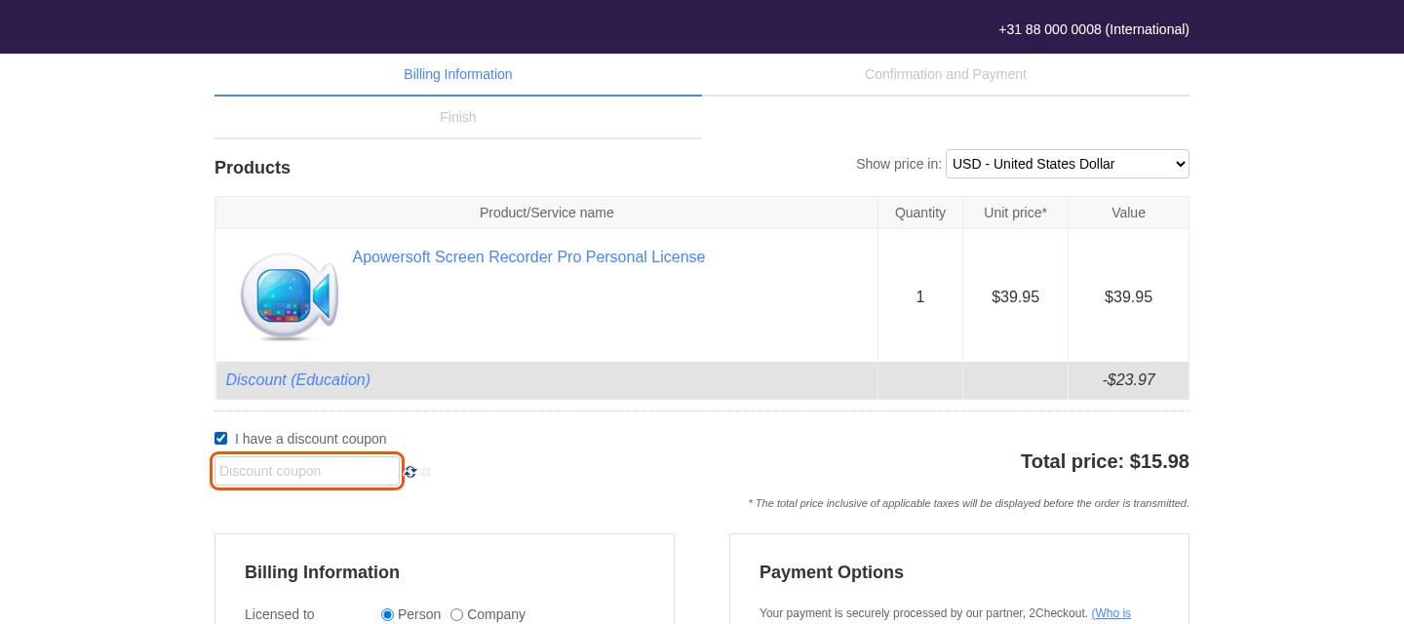
Task: Click the Value column header
Action: click(x=1128, y=213)
